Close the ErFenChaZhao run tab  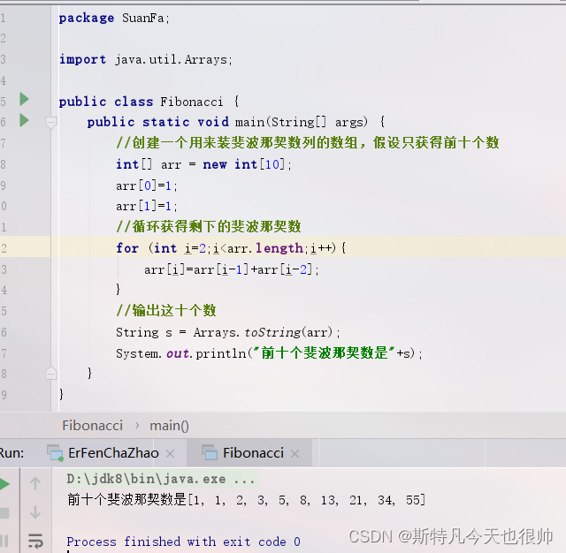click(x=170, y=453)
